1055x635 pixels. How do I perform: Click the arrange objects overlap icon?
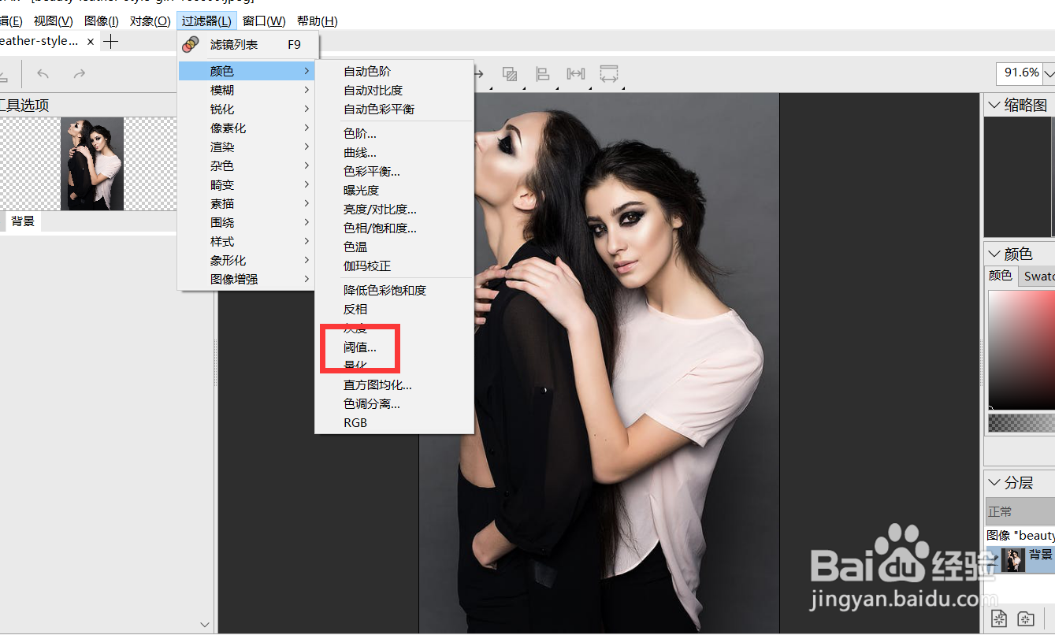pyautogui.click(x=510, y=74)
